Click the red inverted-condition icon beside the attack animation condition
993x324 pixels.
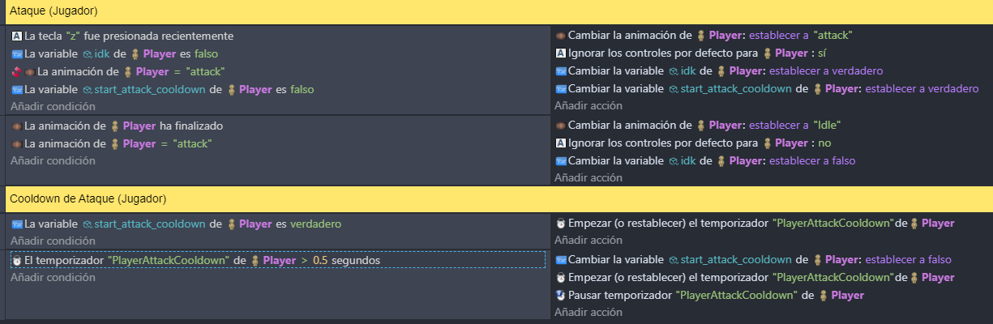(16, 72)
